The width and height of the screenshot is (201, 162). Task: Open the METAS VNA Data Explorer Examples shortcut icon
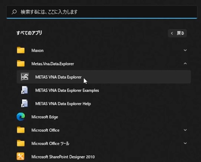(x=24, y=90)
